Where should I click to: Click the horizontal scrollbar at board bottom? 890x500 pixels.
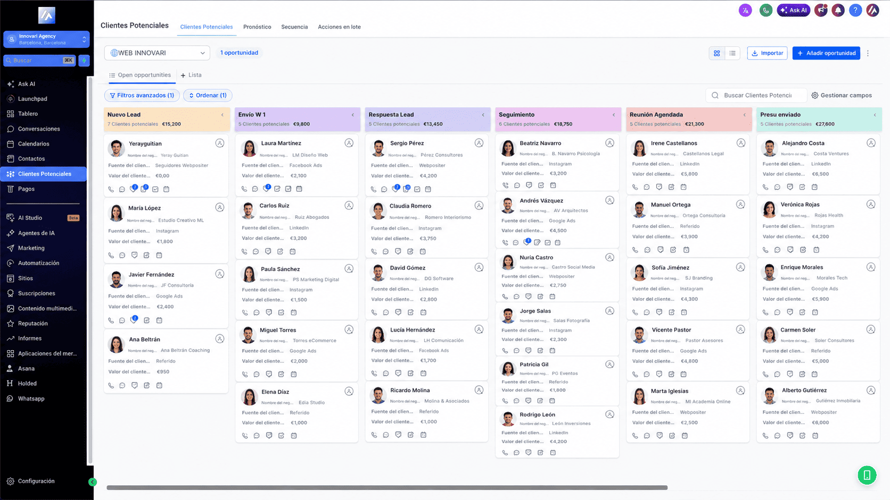[387, 487]
